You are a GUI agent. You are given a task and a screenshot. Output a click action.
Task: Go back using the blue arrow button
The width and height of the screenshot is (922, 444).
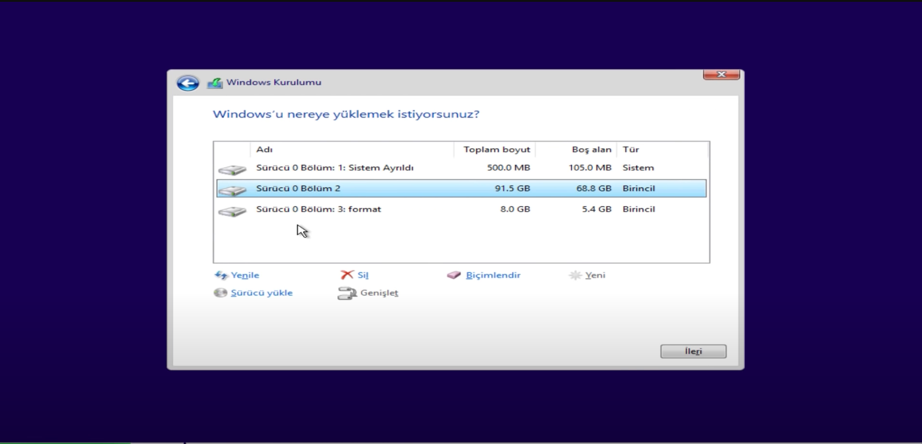(x=187, y=83)
